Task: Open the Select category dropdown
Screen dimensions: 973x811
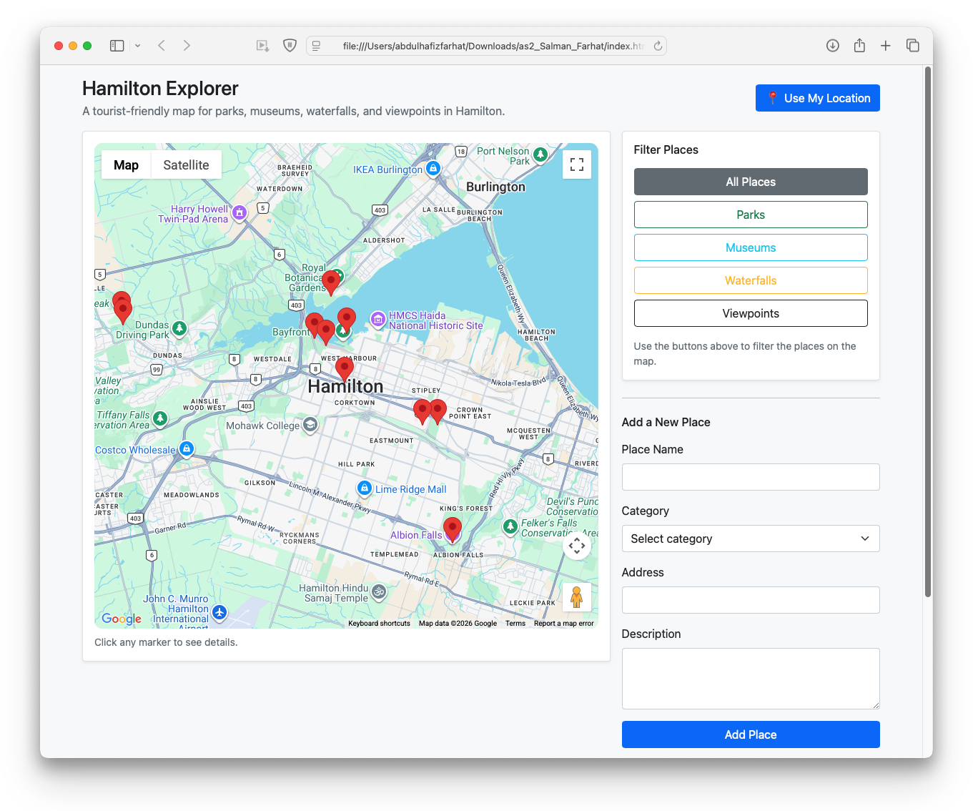Action: pos(750,539)
